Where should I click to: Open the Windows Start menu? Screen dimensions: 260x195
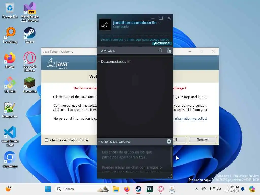48,189
